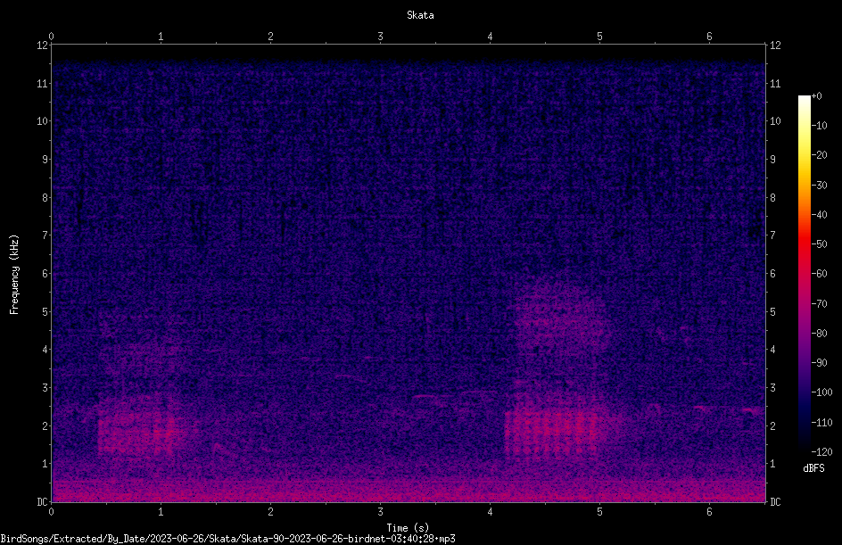Click the "-90" value on the color scale
The width and height of the screenshot is (842, 545).
819,363
